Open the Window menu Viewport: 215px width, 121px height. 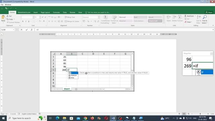(x=8, y=5)
